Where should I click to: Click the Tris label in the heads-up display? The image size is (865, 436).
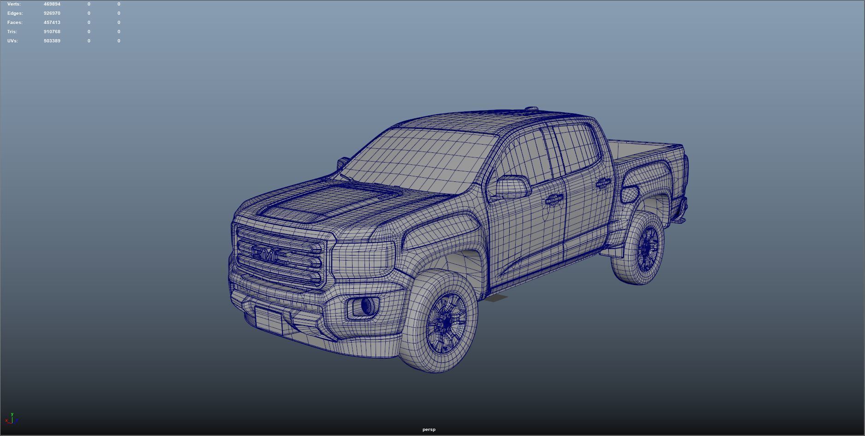(12, 32)
